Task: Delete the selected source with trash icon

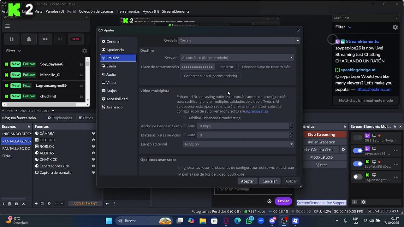Action: click(42, 204)
